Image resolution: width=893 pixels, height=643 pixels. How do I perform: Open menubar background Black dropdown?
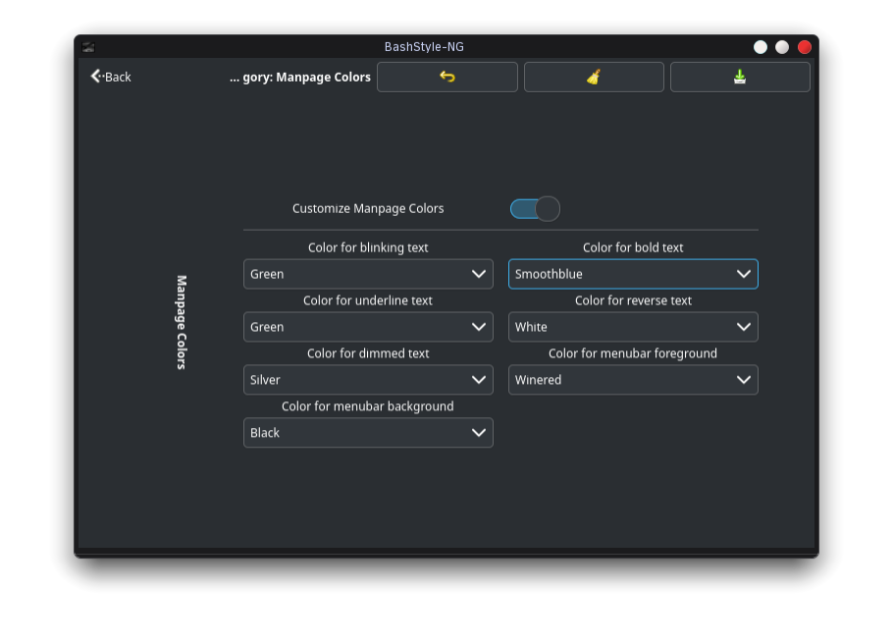pyautogui.click(x=368, y=433)
